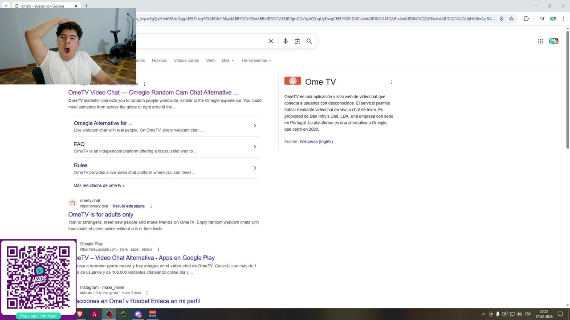Screen dimensions: 570x320
Task: Switch to the Noticias tab
Action: 159,60
